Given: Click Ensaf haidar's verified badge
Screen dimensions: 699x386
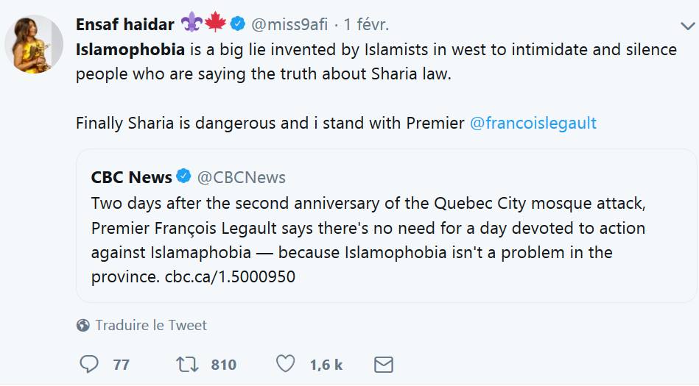Looking at the screenshot, I should click(x=238, y=24).
